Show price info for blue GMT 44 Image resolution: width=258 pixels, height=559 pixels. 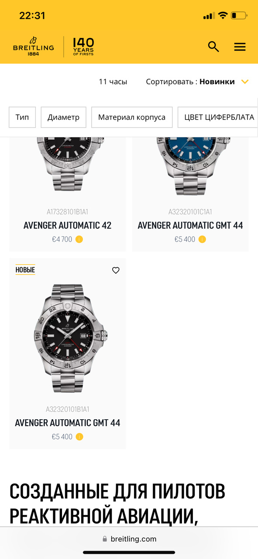tap(202, 239)
